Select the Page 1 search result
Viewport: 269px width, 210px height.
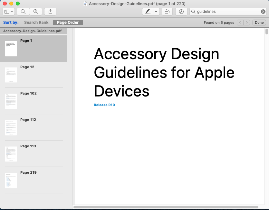click(x=34, y=49)
